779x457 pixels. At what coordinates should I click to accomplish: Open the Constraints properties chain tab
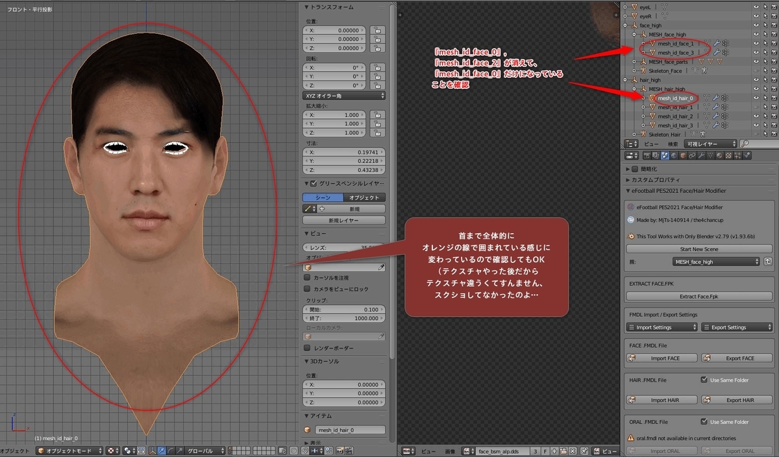pyautogui.click(x=692, y=156)
